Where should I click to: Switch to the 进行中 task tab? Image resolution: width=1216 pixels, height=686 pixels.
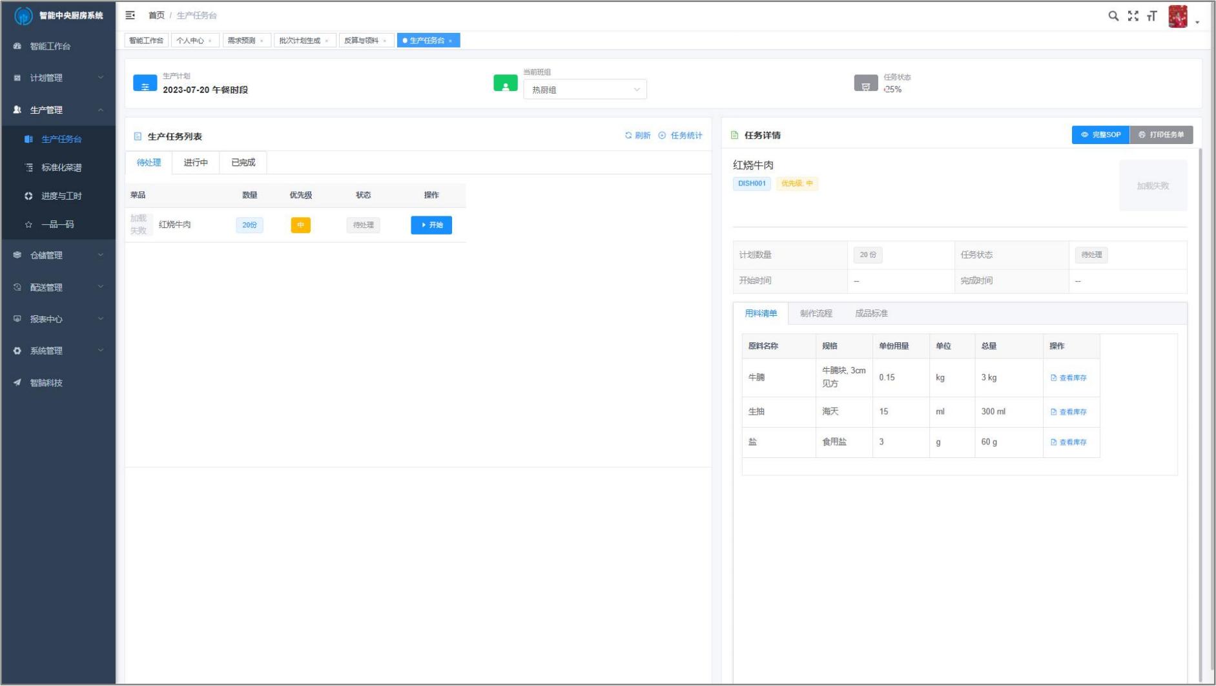click(x=196, y=163)
